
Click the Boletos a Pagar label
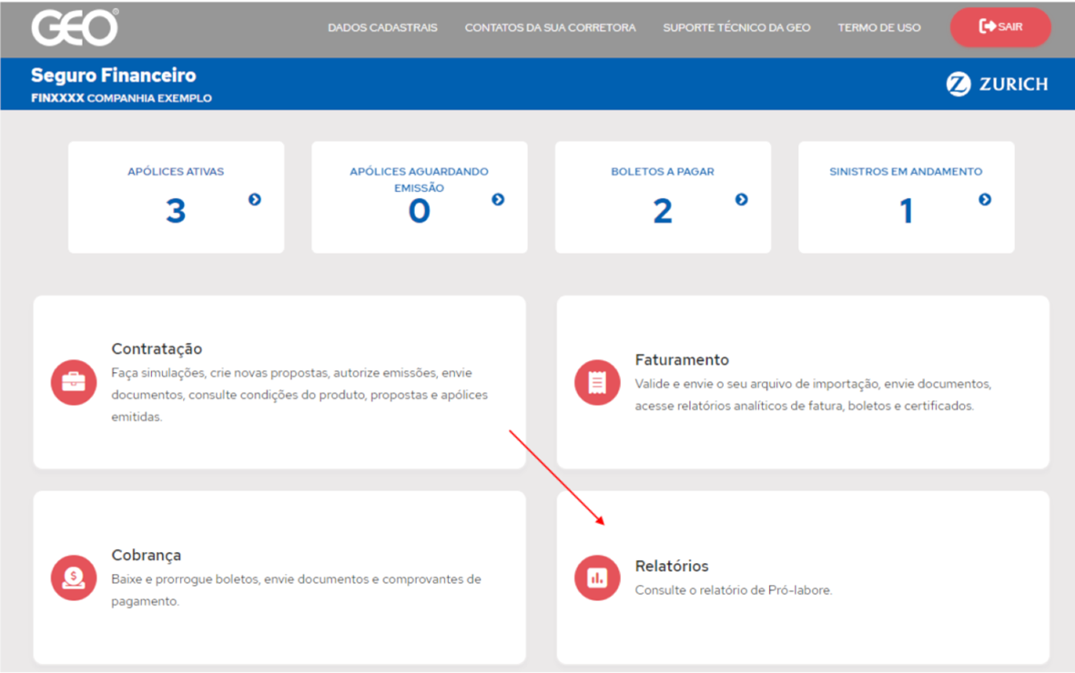[663, 171]
